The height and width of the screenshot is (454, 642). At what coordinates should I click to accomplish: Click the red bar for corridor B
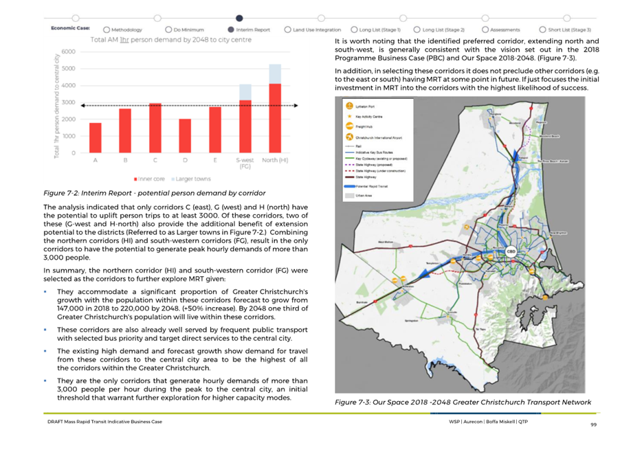(125, 131)
